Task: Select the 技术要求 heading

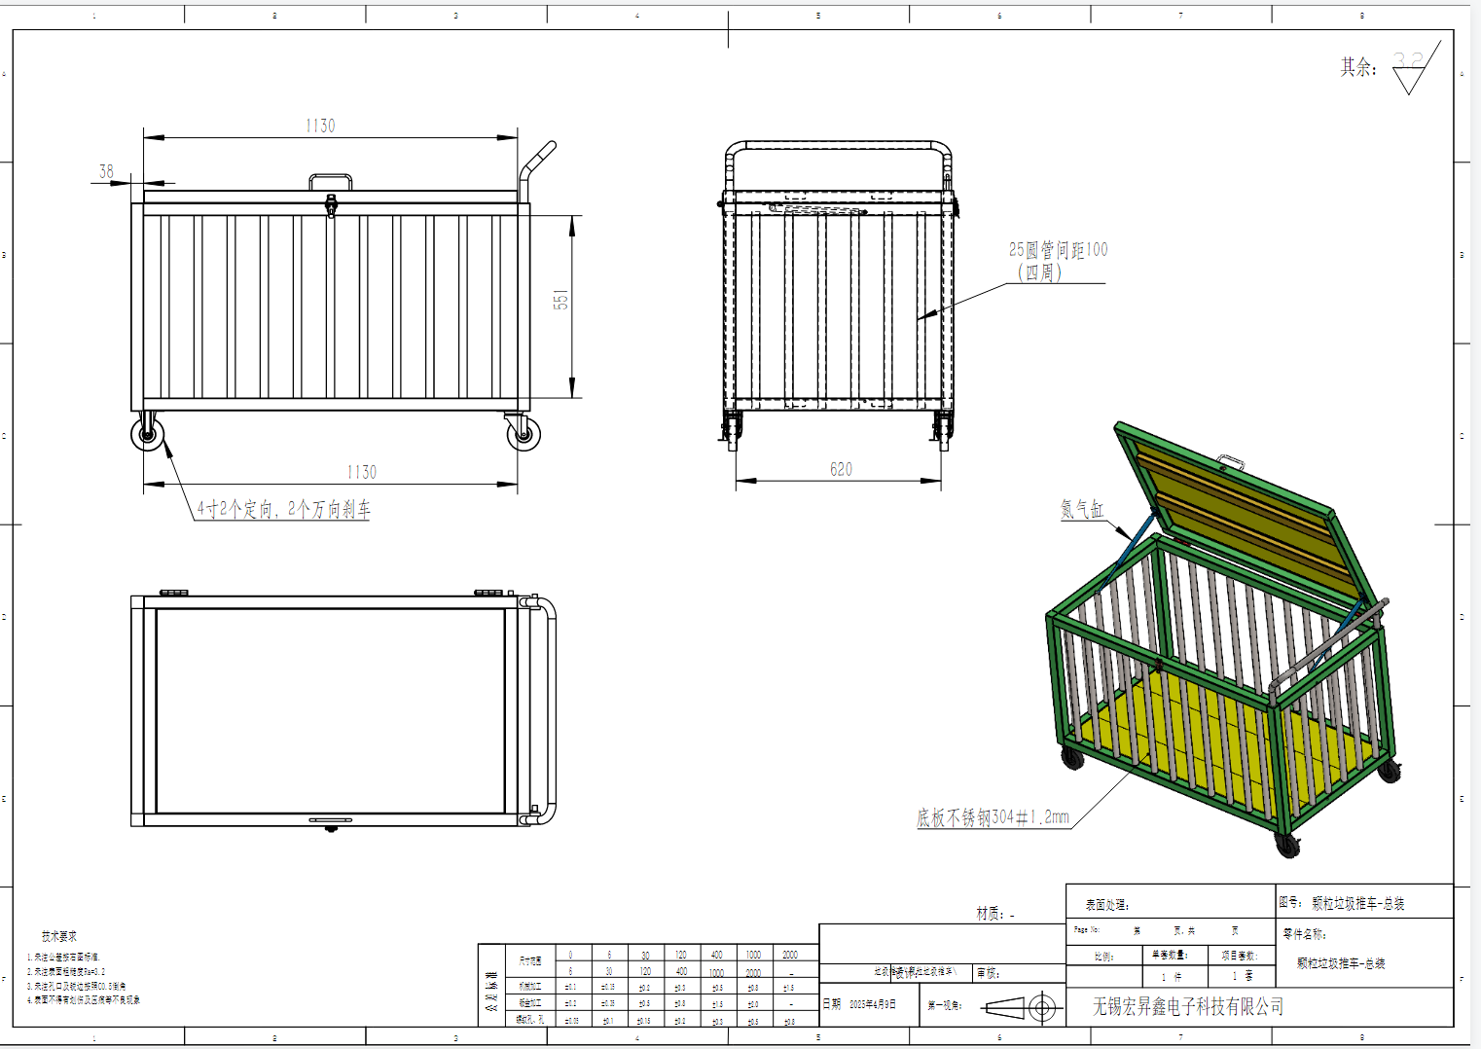Action: [x=58, y=936]
